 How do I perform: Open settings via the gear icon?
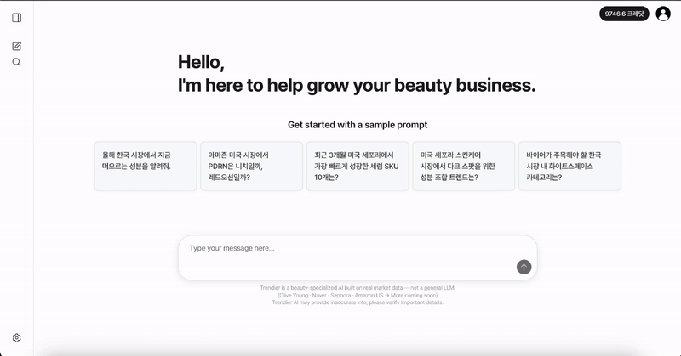point(16,337)
